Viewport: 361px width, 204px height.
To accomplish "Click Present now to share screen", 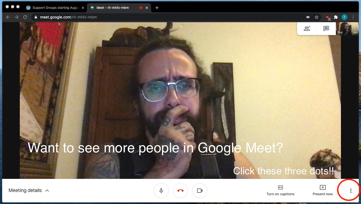I will pyautogui.click(x=323, y=190).
